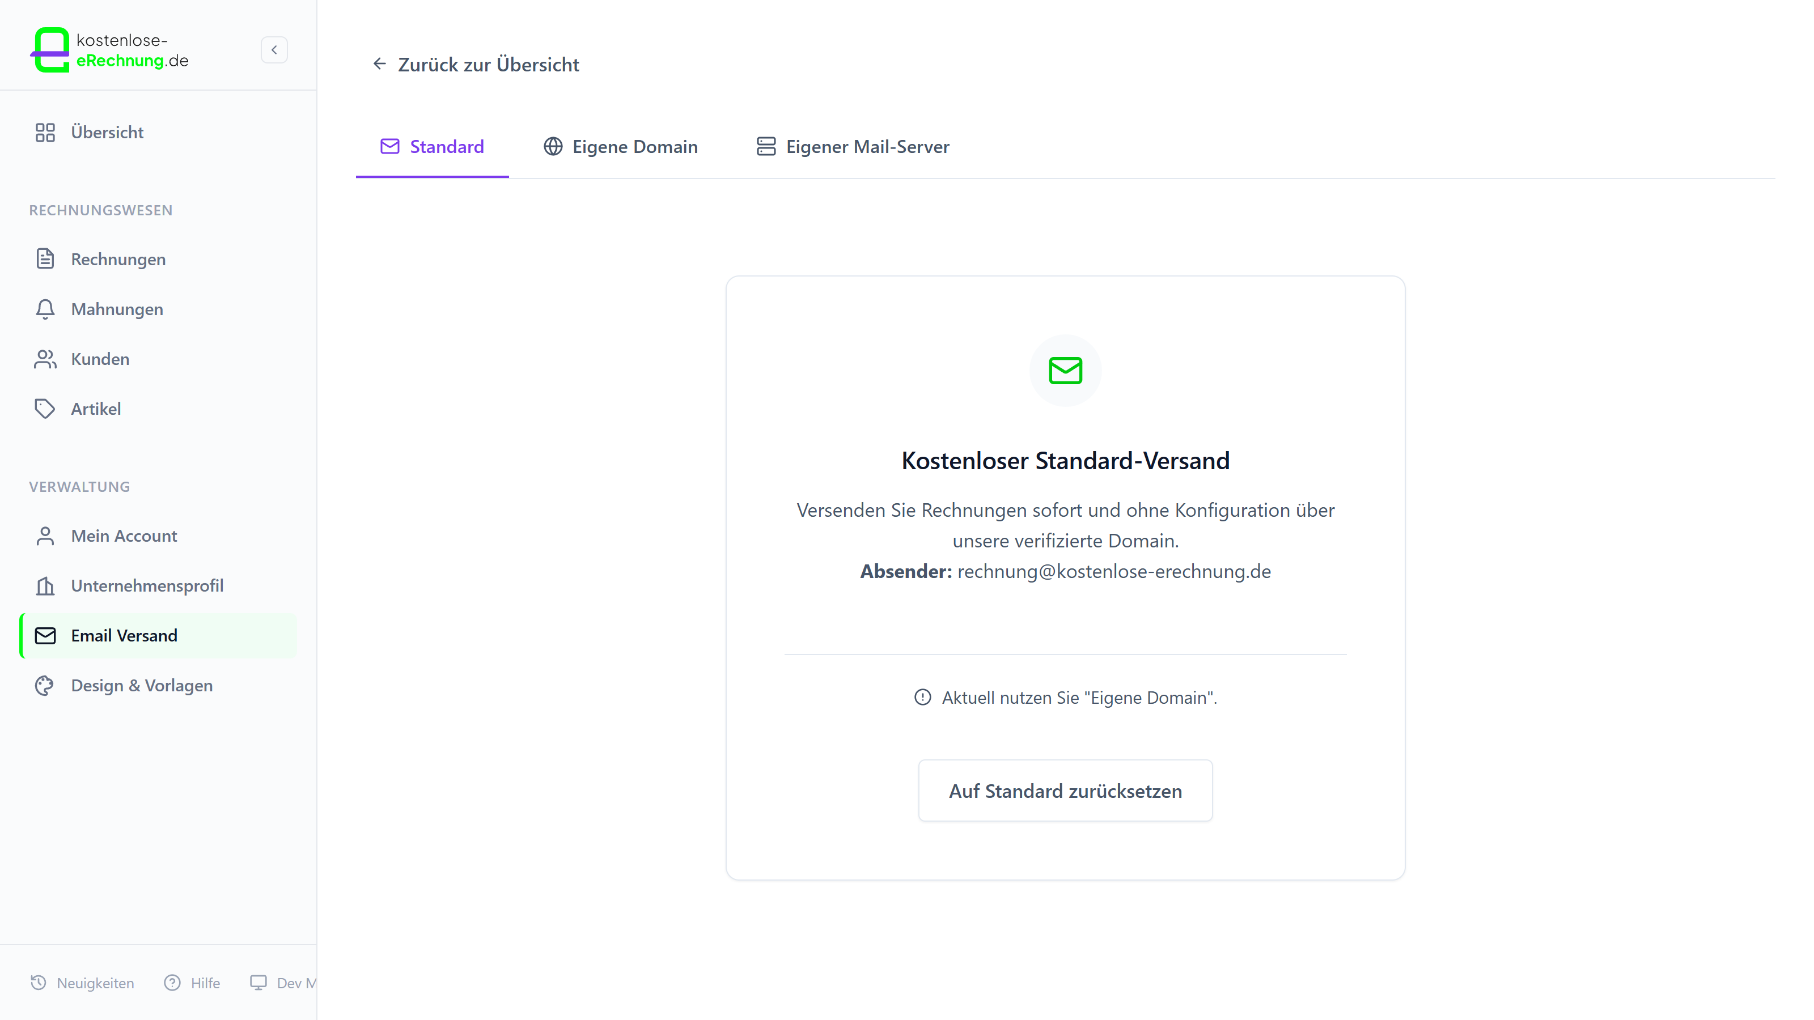Image resolution: width=1814 pixels, height=1020 pixels.
Task: Select the Artikel tag icon
Action: (45, 409)
